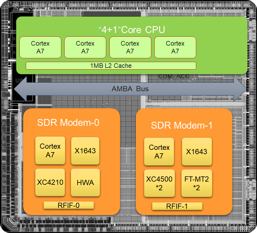The height and width of the screenshot is (233, 257).
Task: Click the XC4500 *2 block
Action: point(159,183)
